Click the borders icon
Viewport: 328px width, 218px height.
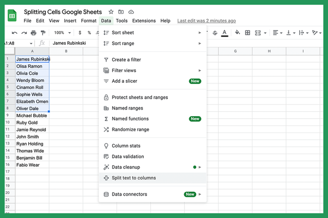[248, 33]
